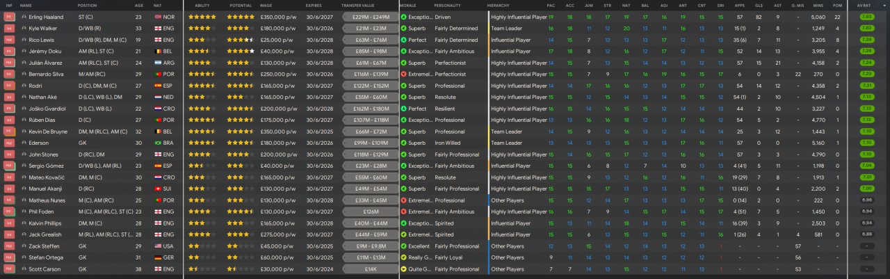Viewport: 890px width, 279px height.
Task: Sort by the ABILITY column header
Action: [x=202, y=5]
